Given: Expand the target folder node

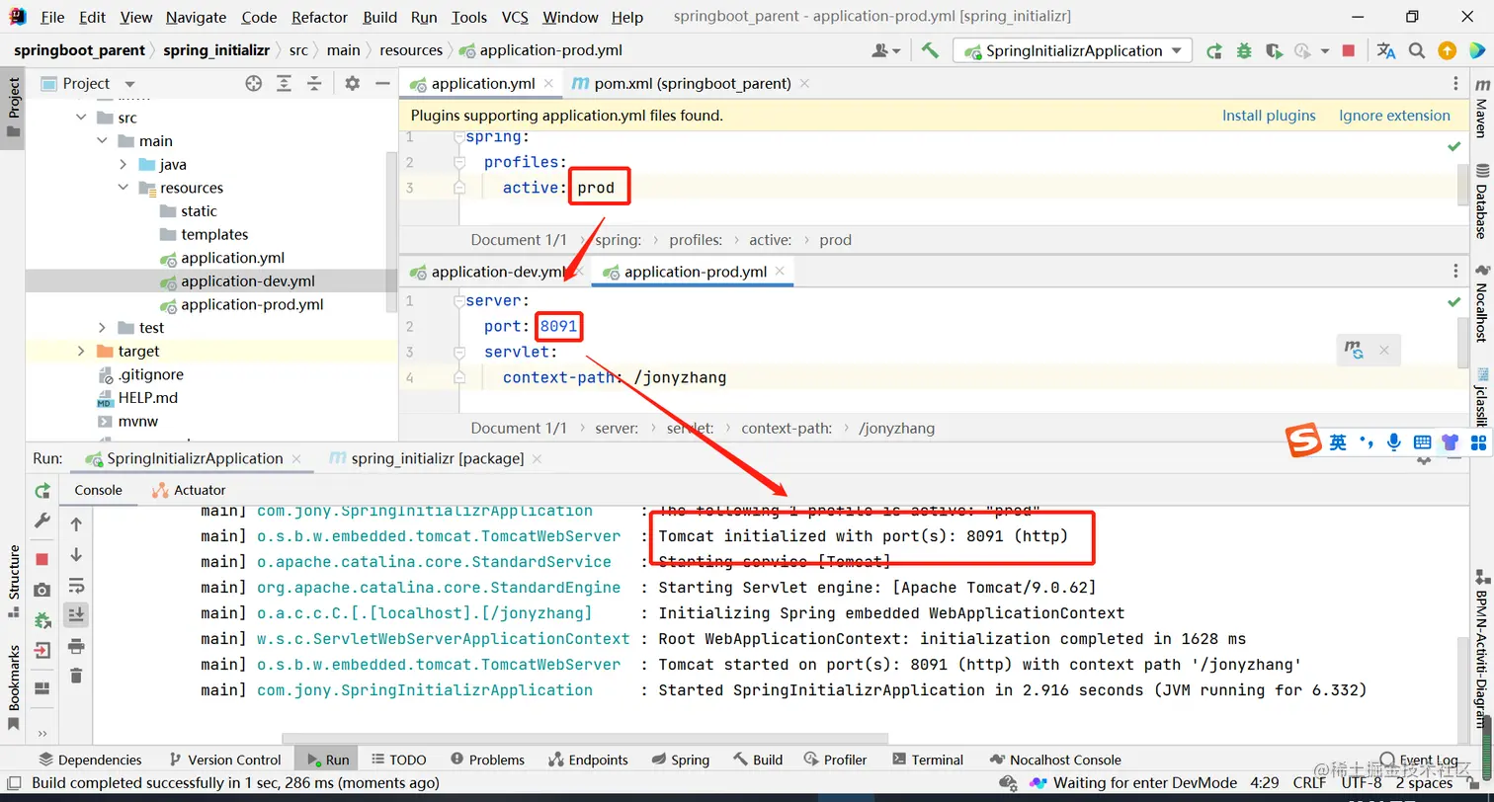Looking at the screenshot, I should tap(80, 351).
